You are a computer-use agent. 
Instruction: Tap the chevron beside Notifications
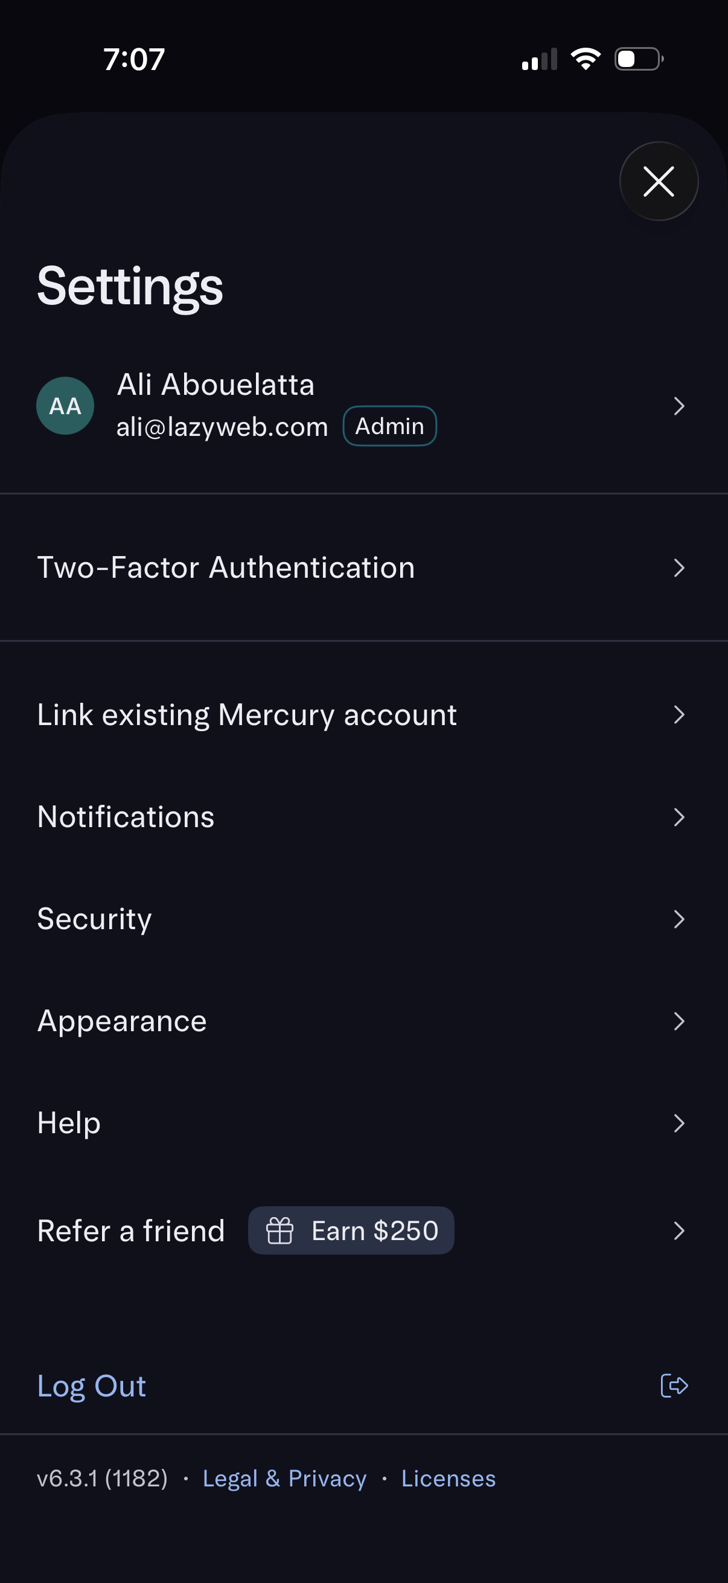679,817
